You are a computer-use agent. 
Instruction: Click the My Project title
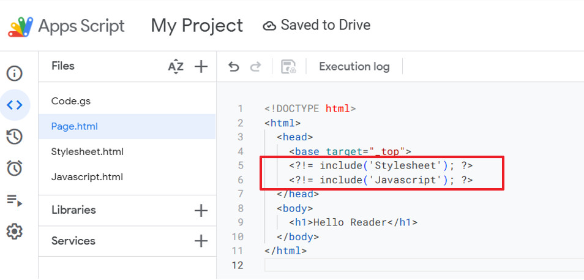197,26
